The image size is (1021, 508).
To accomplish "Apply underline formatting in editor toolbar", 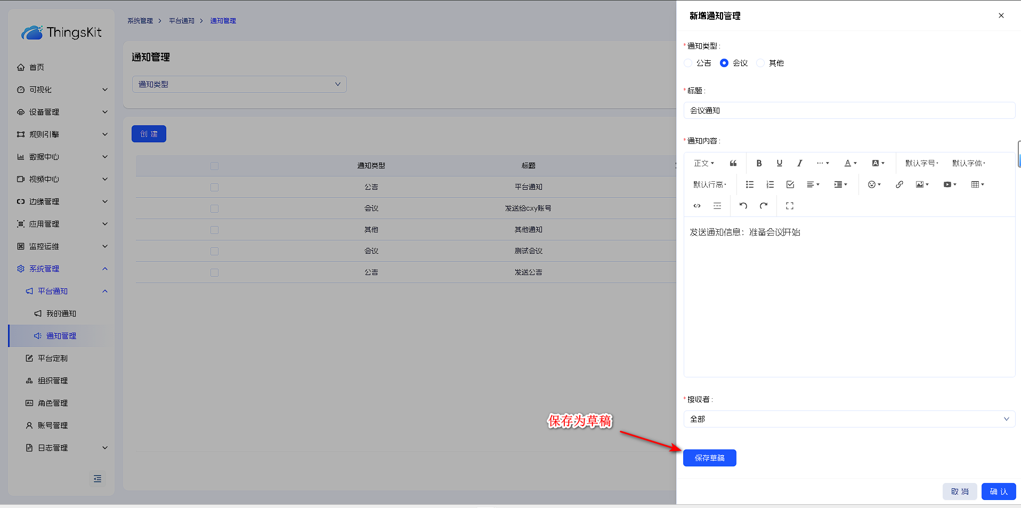I will 779,163.
